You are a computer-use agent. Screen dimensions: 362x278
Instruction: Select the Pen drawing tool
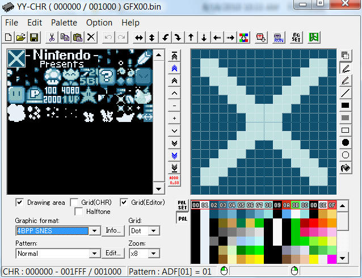click(346, 68)
